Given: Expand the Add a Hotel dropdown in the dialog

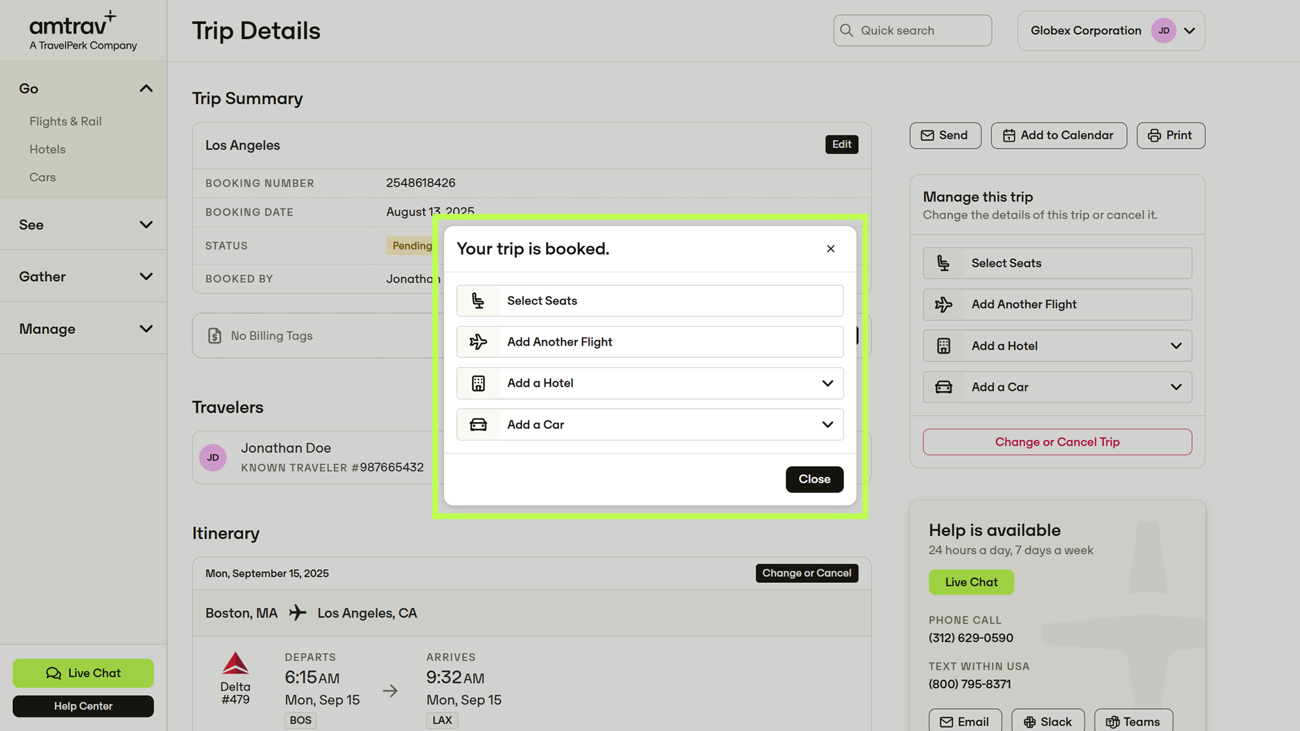Looking at the screenshot, I should [827, 383].
